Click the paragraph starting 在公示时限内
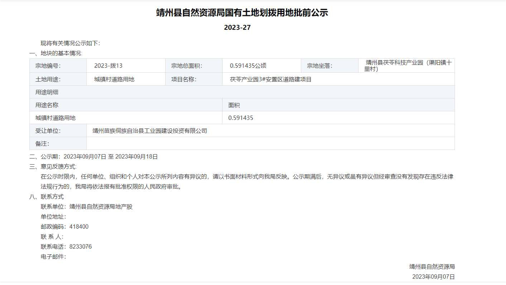Image resolution: width=506 pixels, height=285 pixels. pos(247,177)
